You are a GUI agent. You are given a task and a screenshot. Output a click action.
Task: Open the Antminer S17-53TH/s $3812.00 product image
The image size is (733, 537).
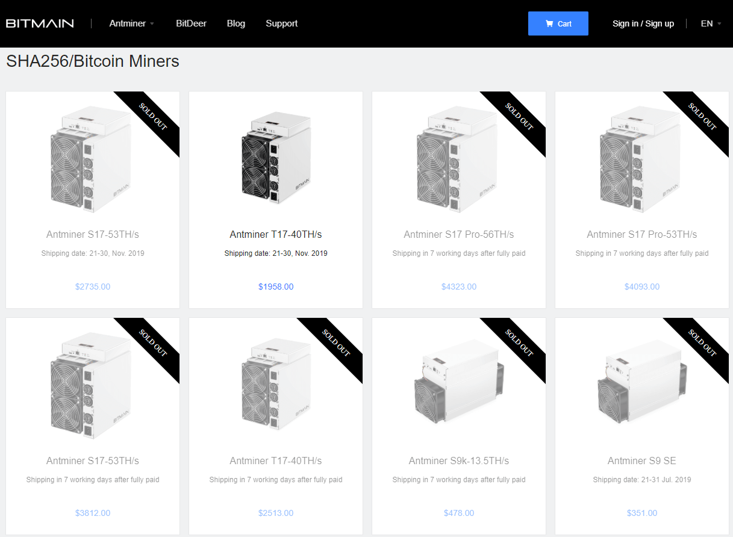[x=90, y=385]
